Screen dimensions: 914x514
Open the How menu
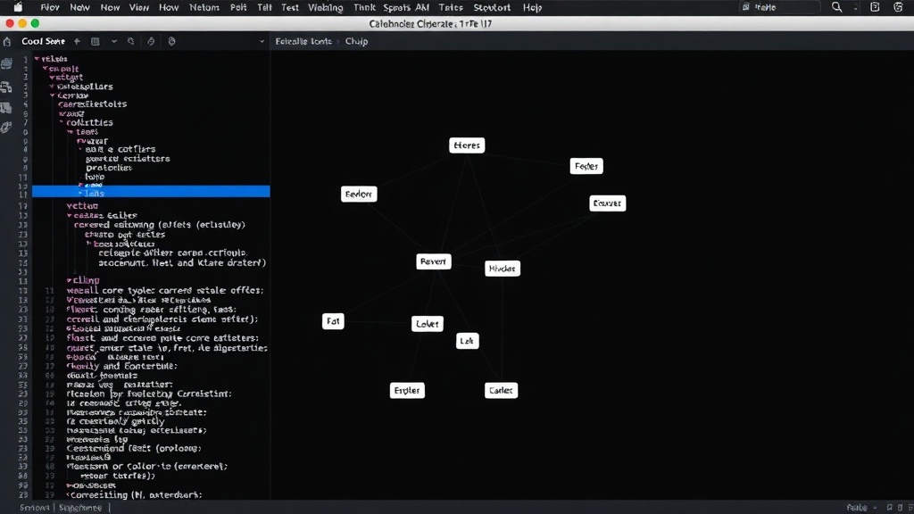click(169, 7)
